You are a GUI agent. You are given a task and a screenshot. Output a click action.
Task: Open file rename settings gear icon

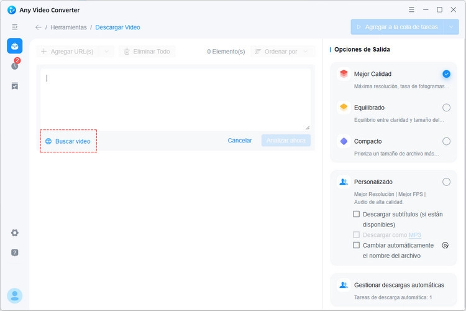[445, 245]
